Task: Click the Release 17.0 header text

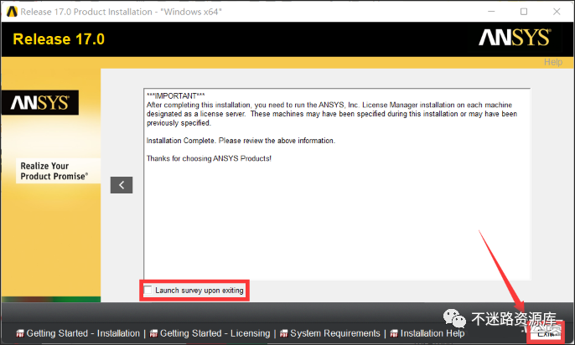Action: (59, 39)
